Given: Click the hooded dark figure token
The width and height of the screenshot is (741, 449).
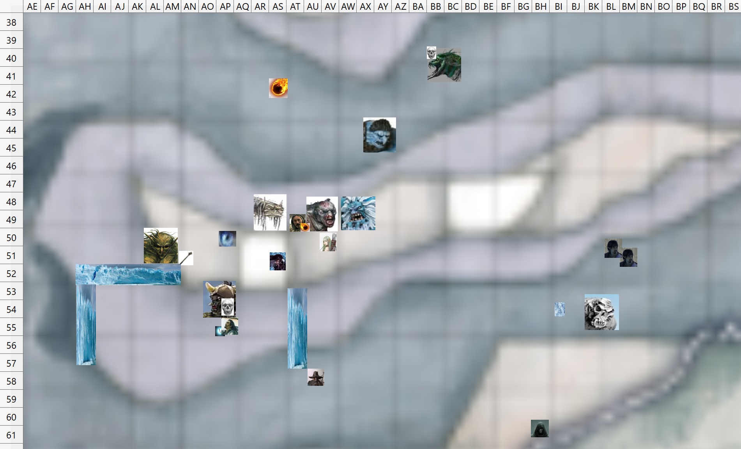Looking at the screenshot, I should [540, 428].
